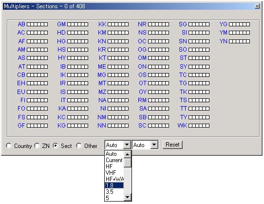Select the Other radio button
The height and width of the screenshot is (204, 264).
(x=78, y=146)
